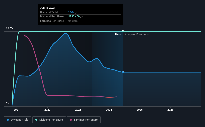Toggle the Dividend Yield legend button
Viewport: 205px width, 127px height.
(18, 120)
